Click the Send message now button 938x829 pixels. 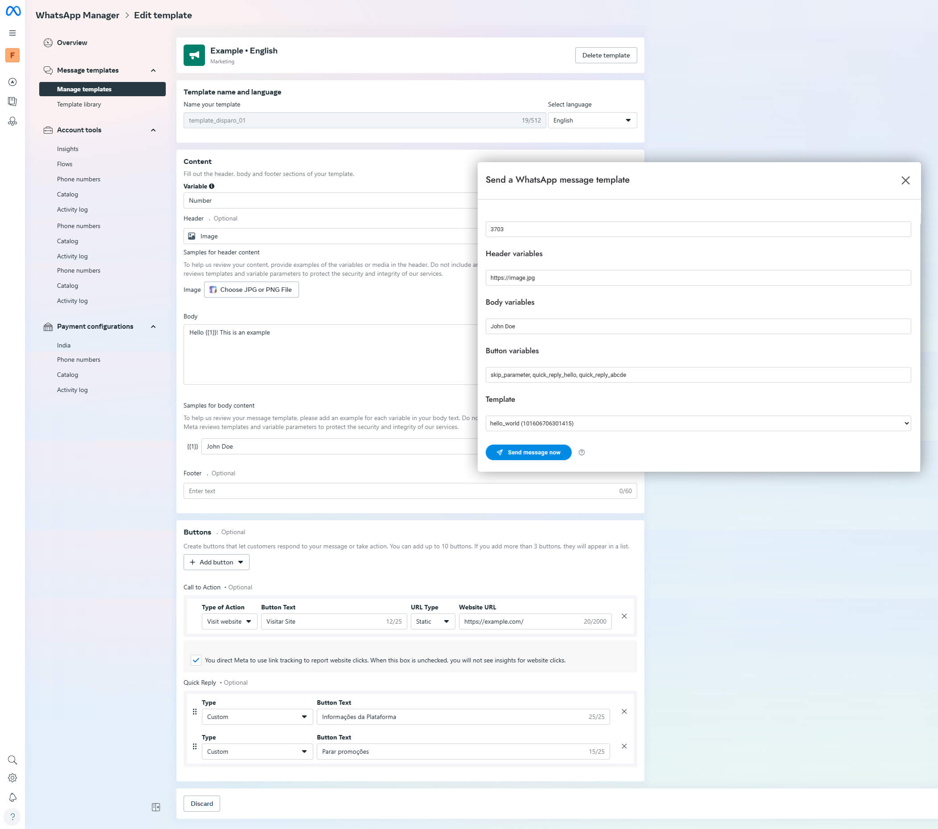(x=528, y=452)
